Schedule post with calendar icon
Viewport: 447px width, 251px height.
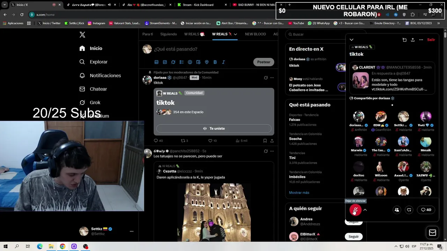198,62
